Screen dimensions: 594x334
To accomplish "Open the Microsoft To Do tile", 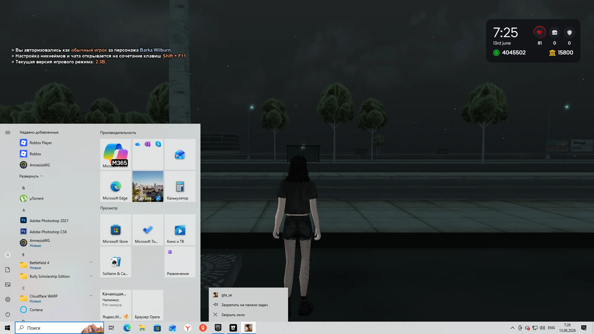I will point(148,229).
